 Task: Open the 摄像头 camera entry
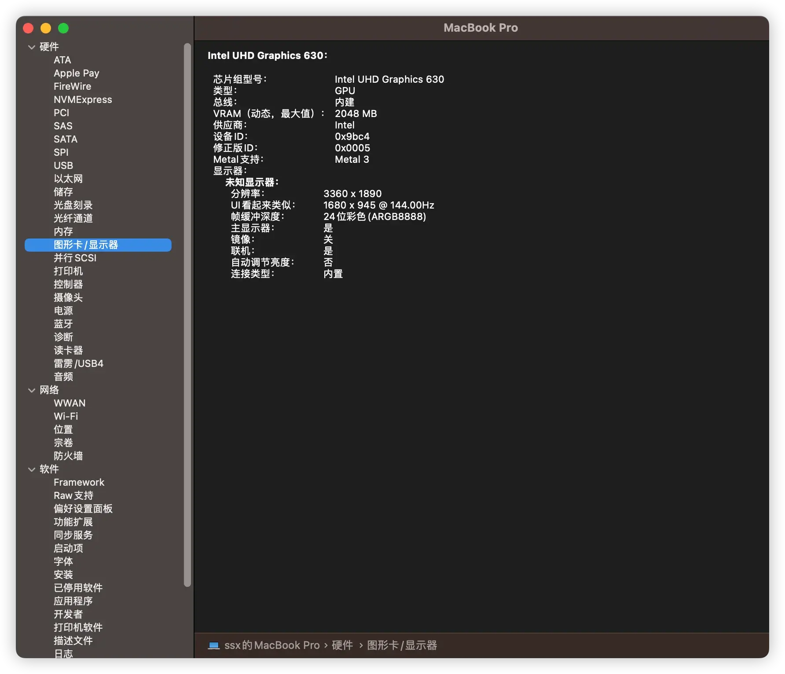(x=68, y=297)
